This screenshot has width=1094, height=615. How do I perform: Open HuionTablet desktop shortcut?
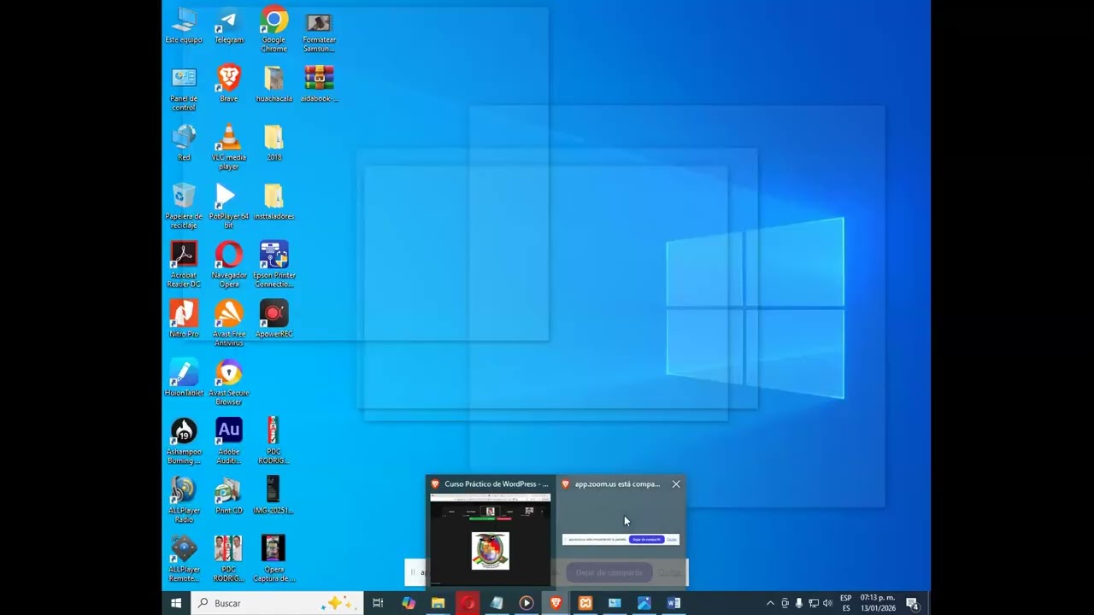pos(184,378)
